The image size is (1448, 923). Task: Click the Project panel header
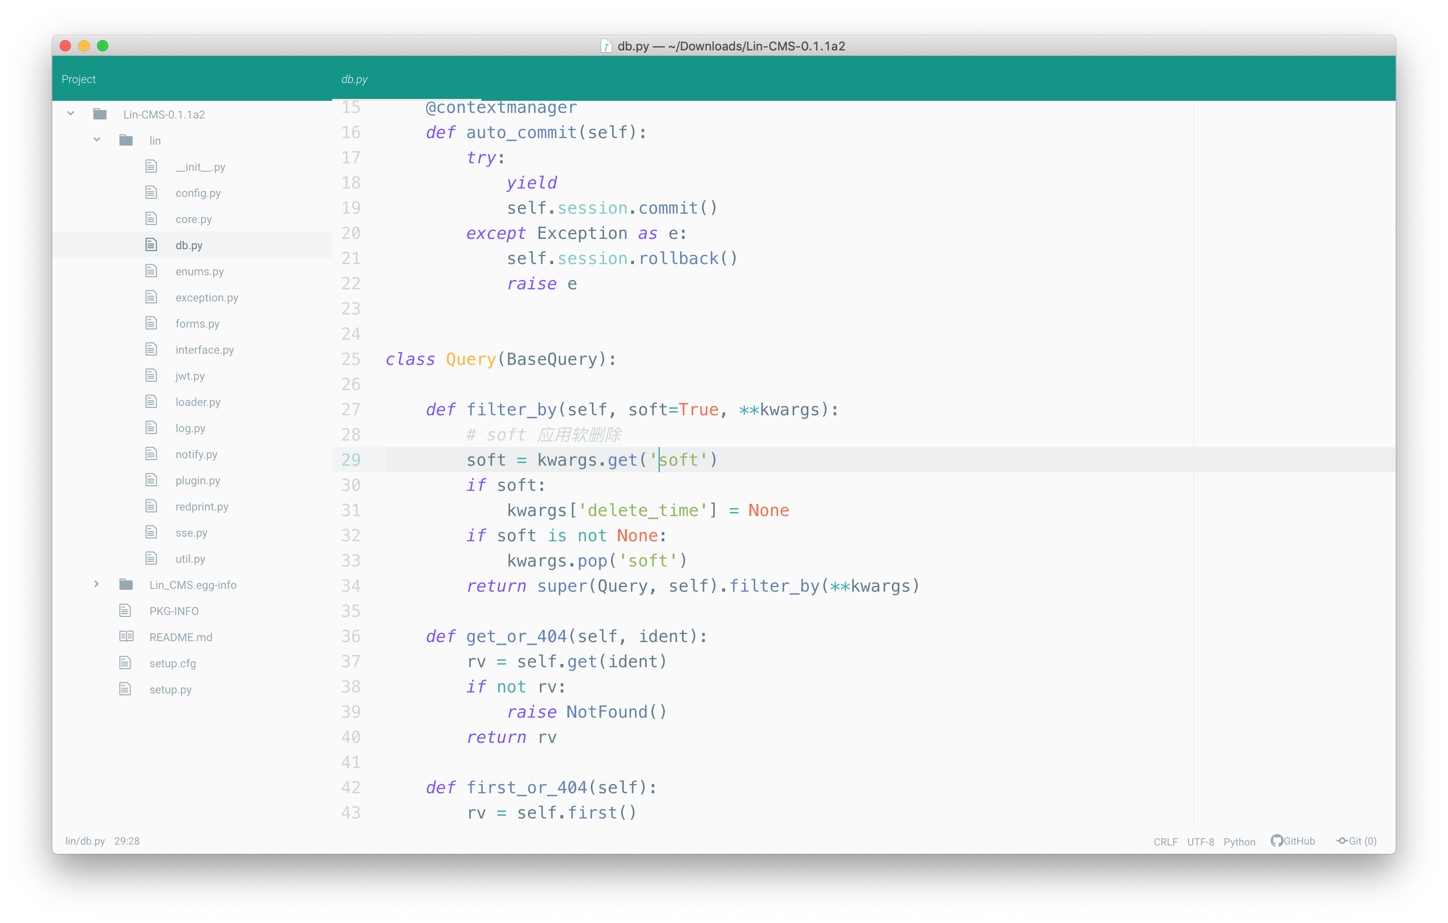pyautogui.click(x=79, y=78)
